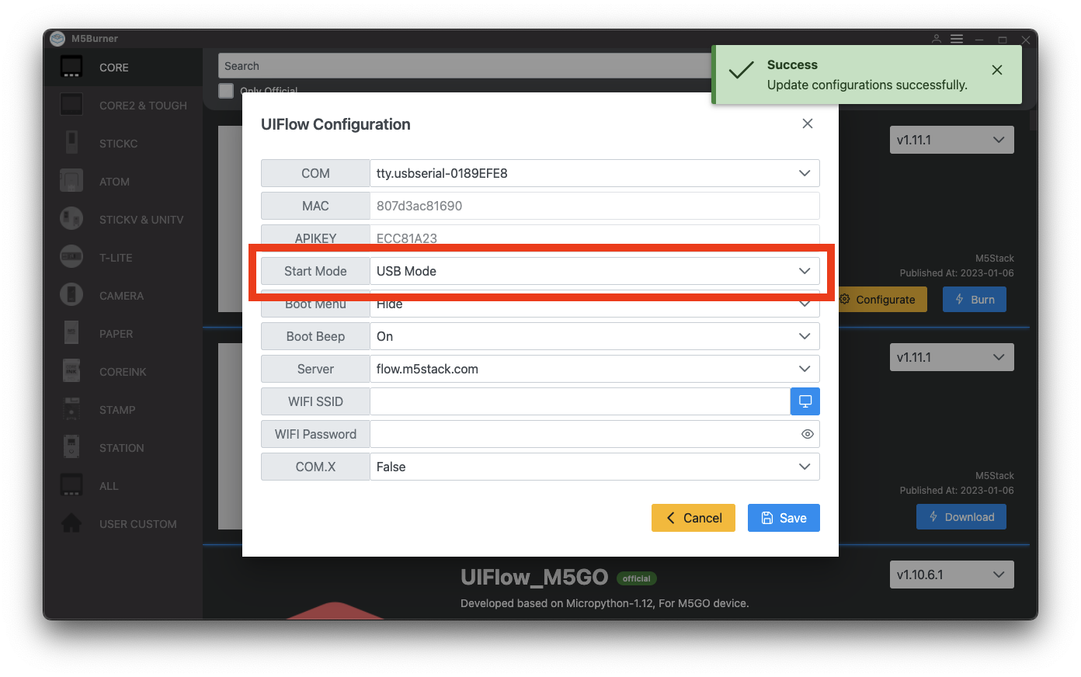1081x677 pixels.
Task: Open the COM port dropdown
Action: (x=594, y=173)
